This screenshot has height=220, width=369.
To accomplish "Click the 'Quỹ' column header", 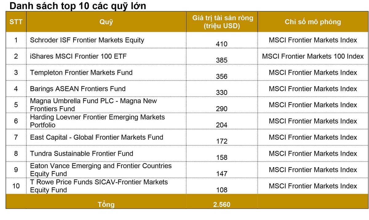I will [x=106, y=22].
